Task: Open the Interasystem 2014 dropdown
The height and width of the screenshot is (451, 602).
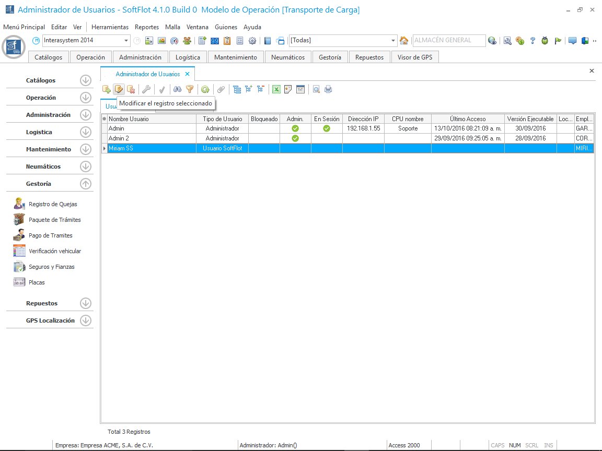Action: click(x=126, y=41)
